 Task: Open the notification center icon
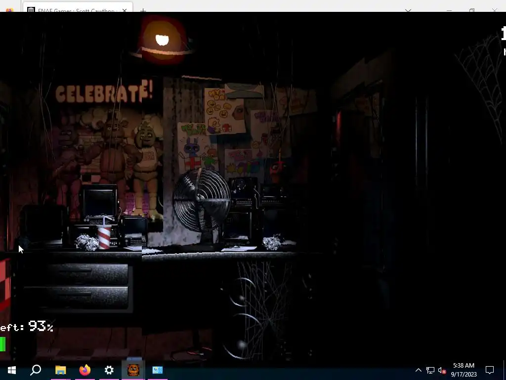490,370
